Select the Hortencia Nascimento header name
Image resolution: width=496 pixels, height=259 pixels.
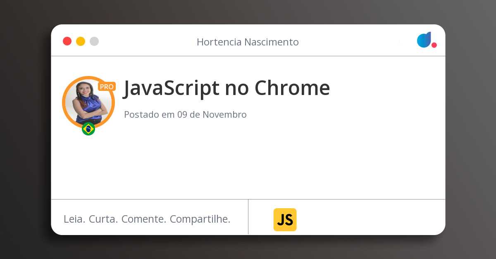[248, 42]
